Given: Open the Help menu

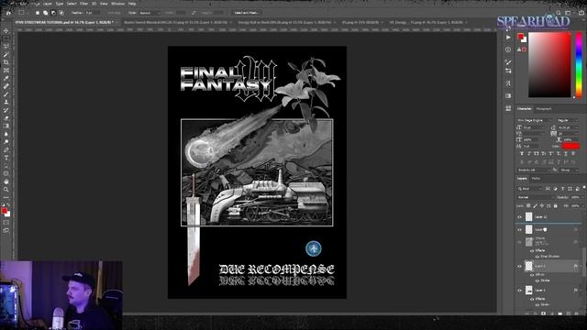Looking at the screenshot, I should pyautogui.click(x=132, y=4).
